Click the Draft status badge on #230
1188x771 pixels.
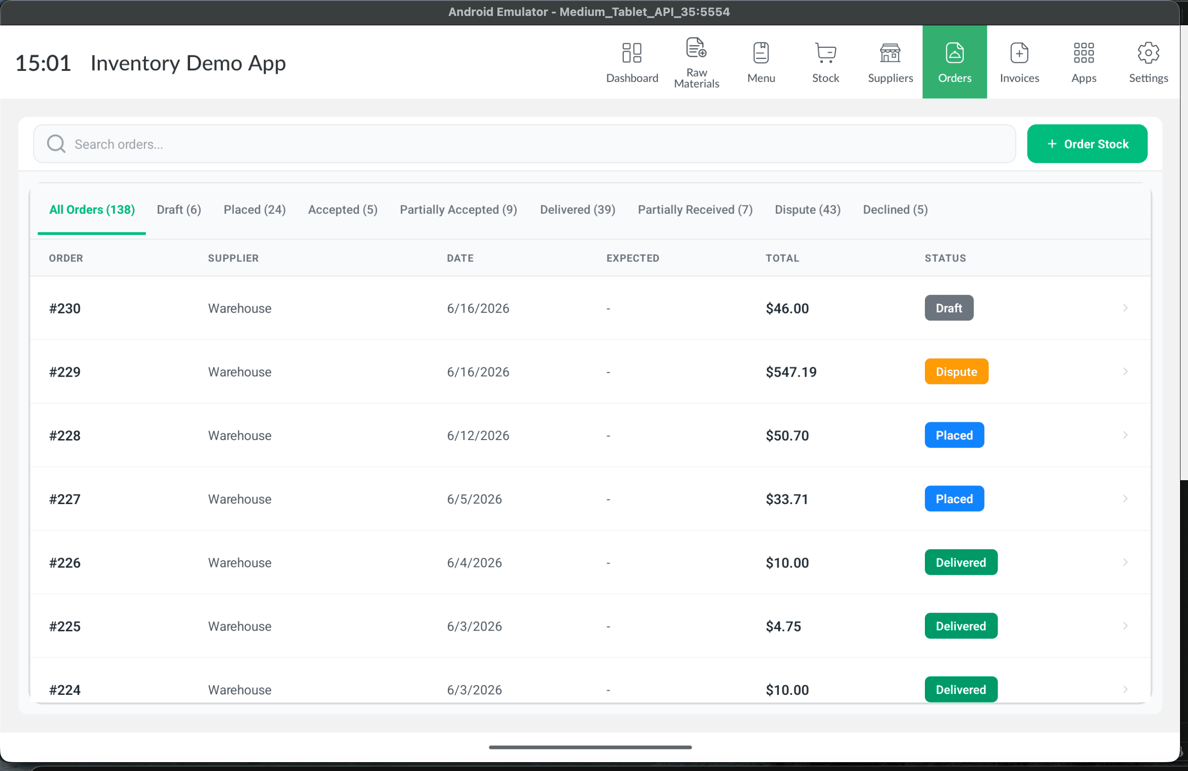click(948, 308)
